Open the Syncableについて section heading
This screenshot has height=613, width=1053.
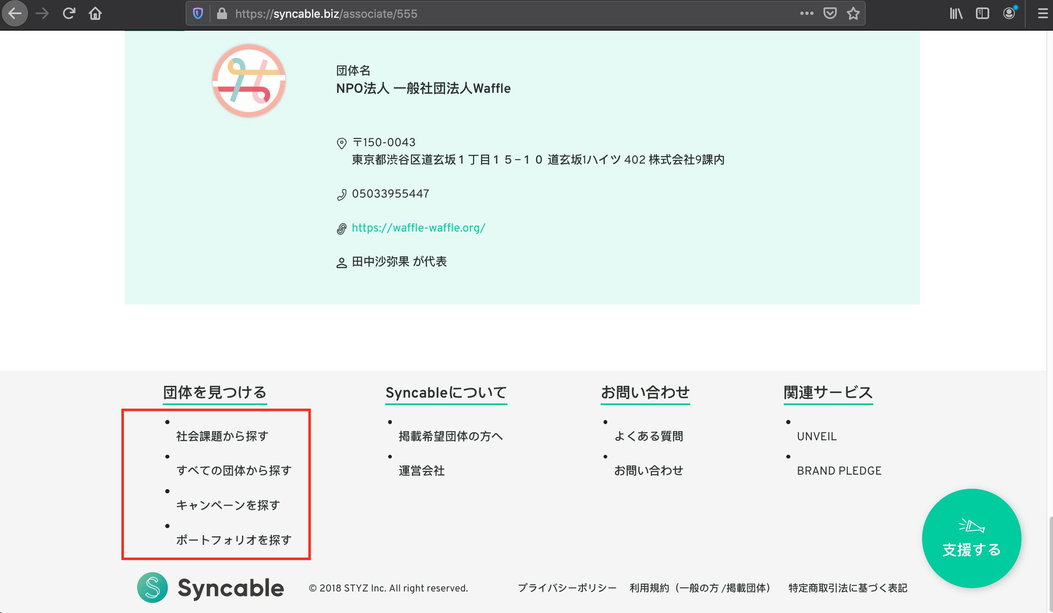[445, 392]
